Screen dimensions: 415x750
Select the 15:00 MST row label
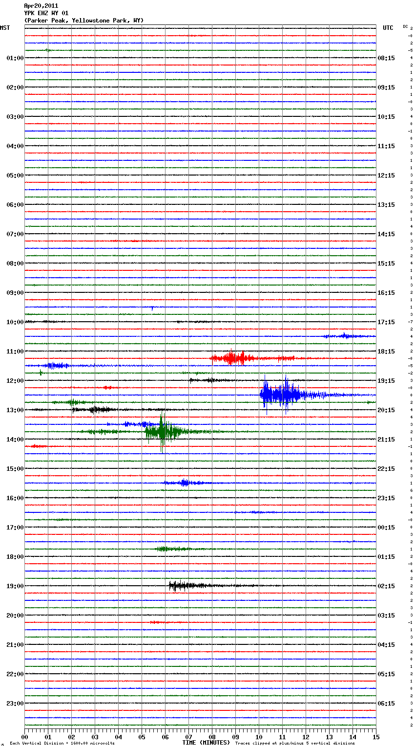(x=15, y=469)
